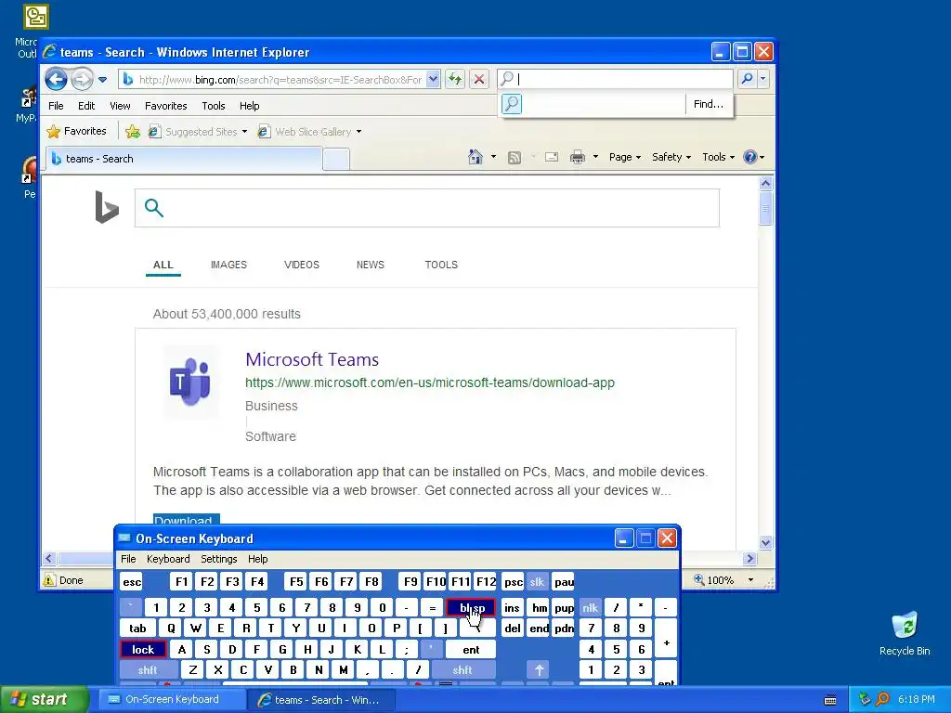Click the Bing logo on the page
The width and height of the screenshot is (951, 713).
click(107, 207)
